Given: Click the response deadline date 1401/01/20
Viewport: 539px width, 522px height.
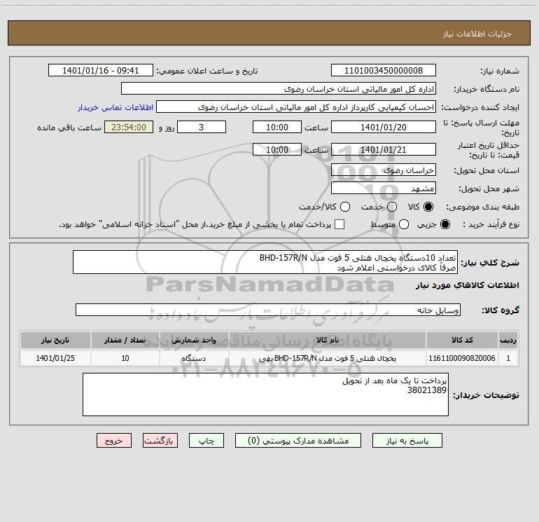Looking at the screenshot, I should tap(384, 127).
